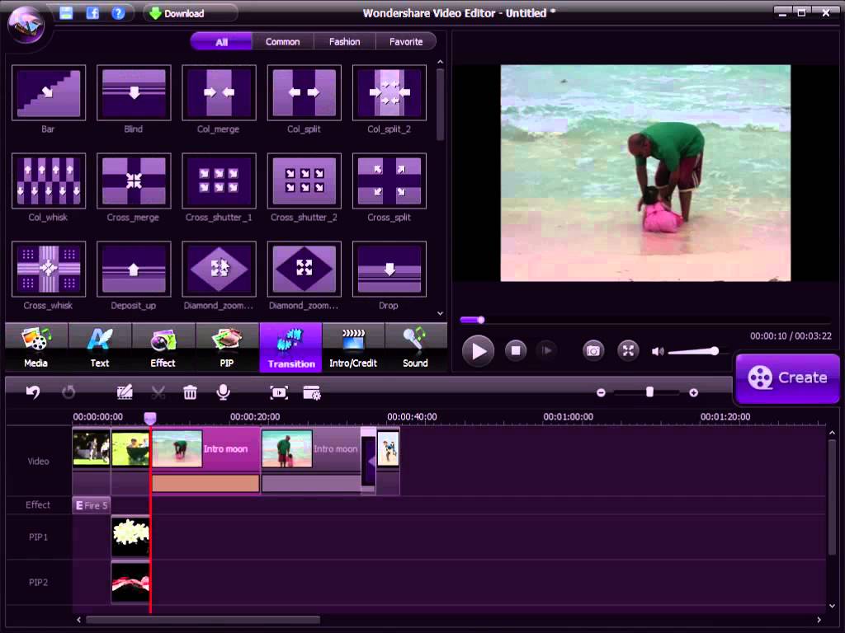Click the Download button

(190, 13)
